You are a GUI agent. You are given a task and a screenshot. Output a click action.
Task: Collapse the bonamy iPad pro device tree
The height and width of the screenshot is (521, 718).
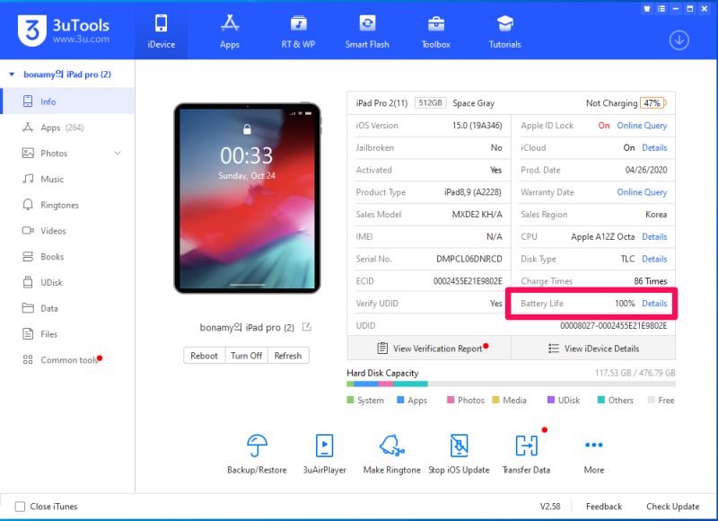[x=13, y=75]
